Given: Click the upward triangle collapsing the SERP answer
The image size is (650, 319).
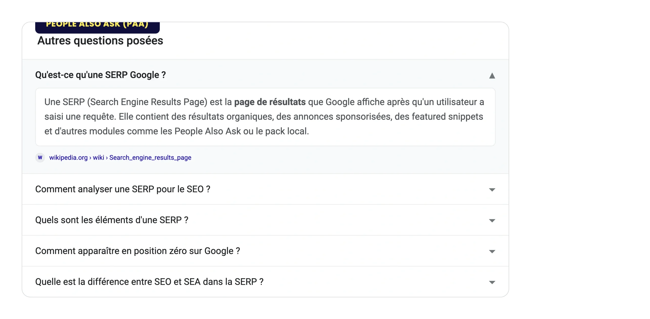Looking at the screenshot, I should click(492, 76).
